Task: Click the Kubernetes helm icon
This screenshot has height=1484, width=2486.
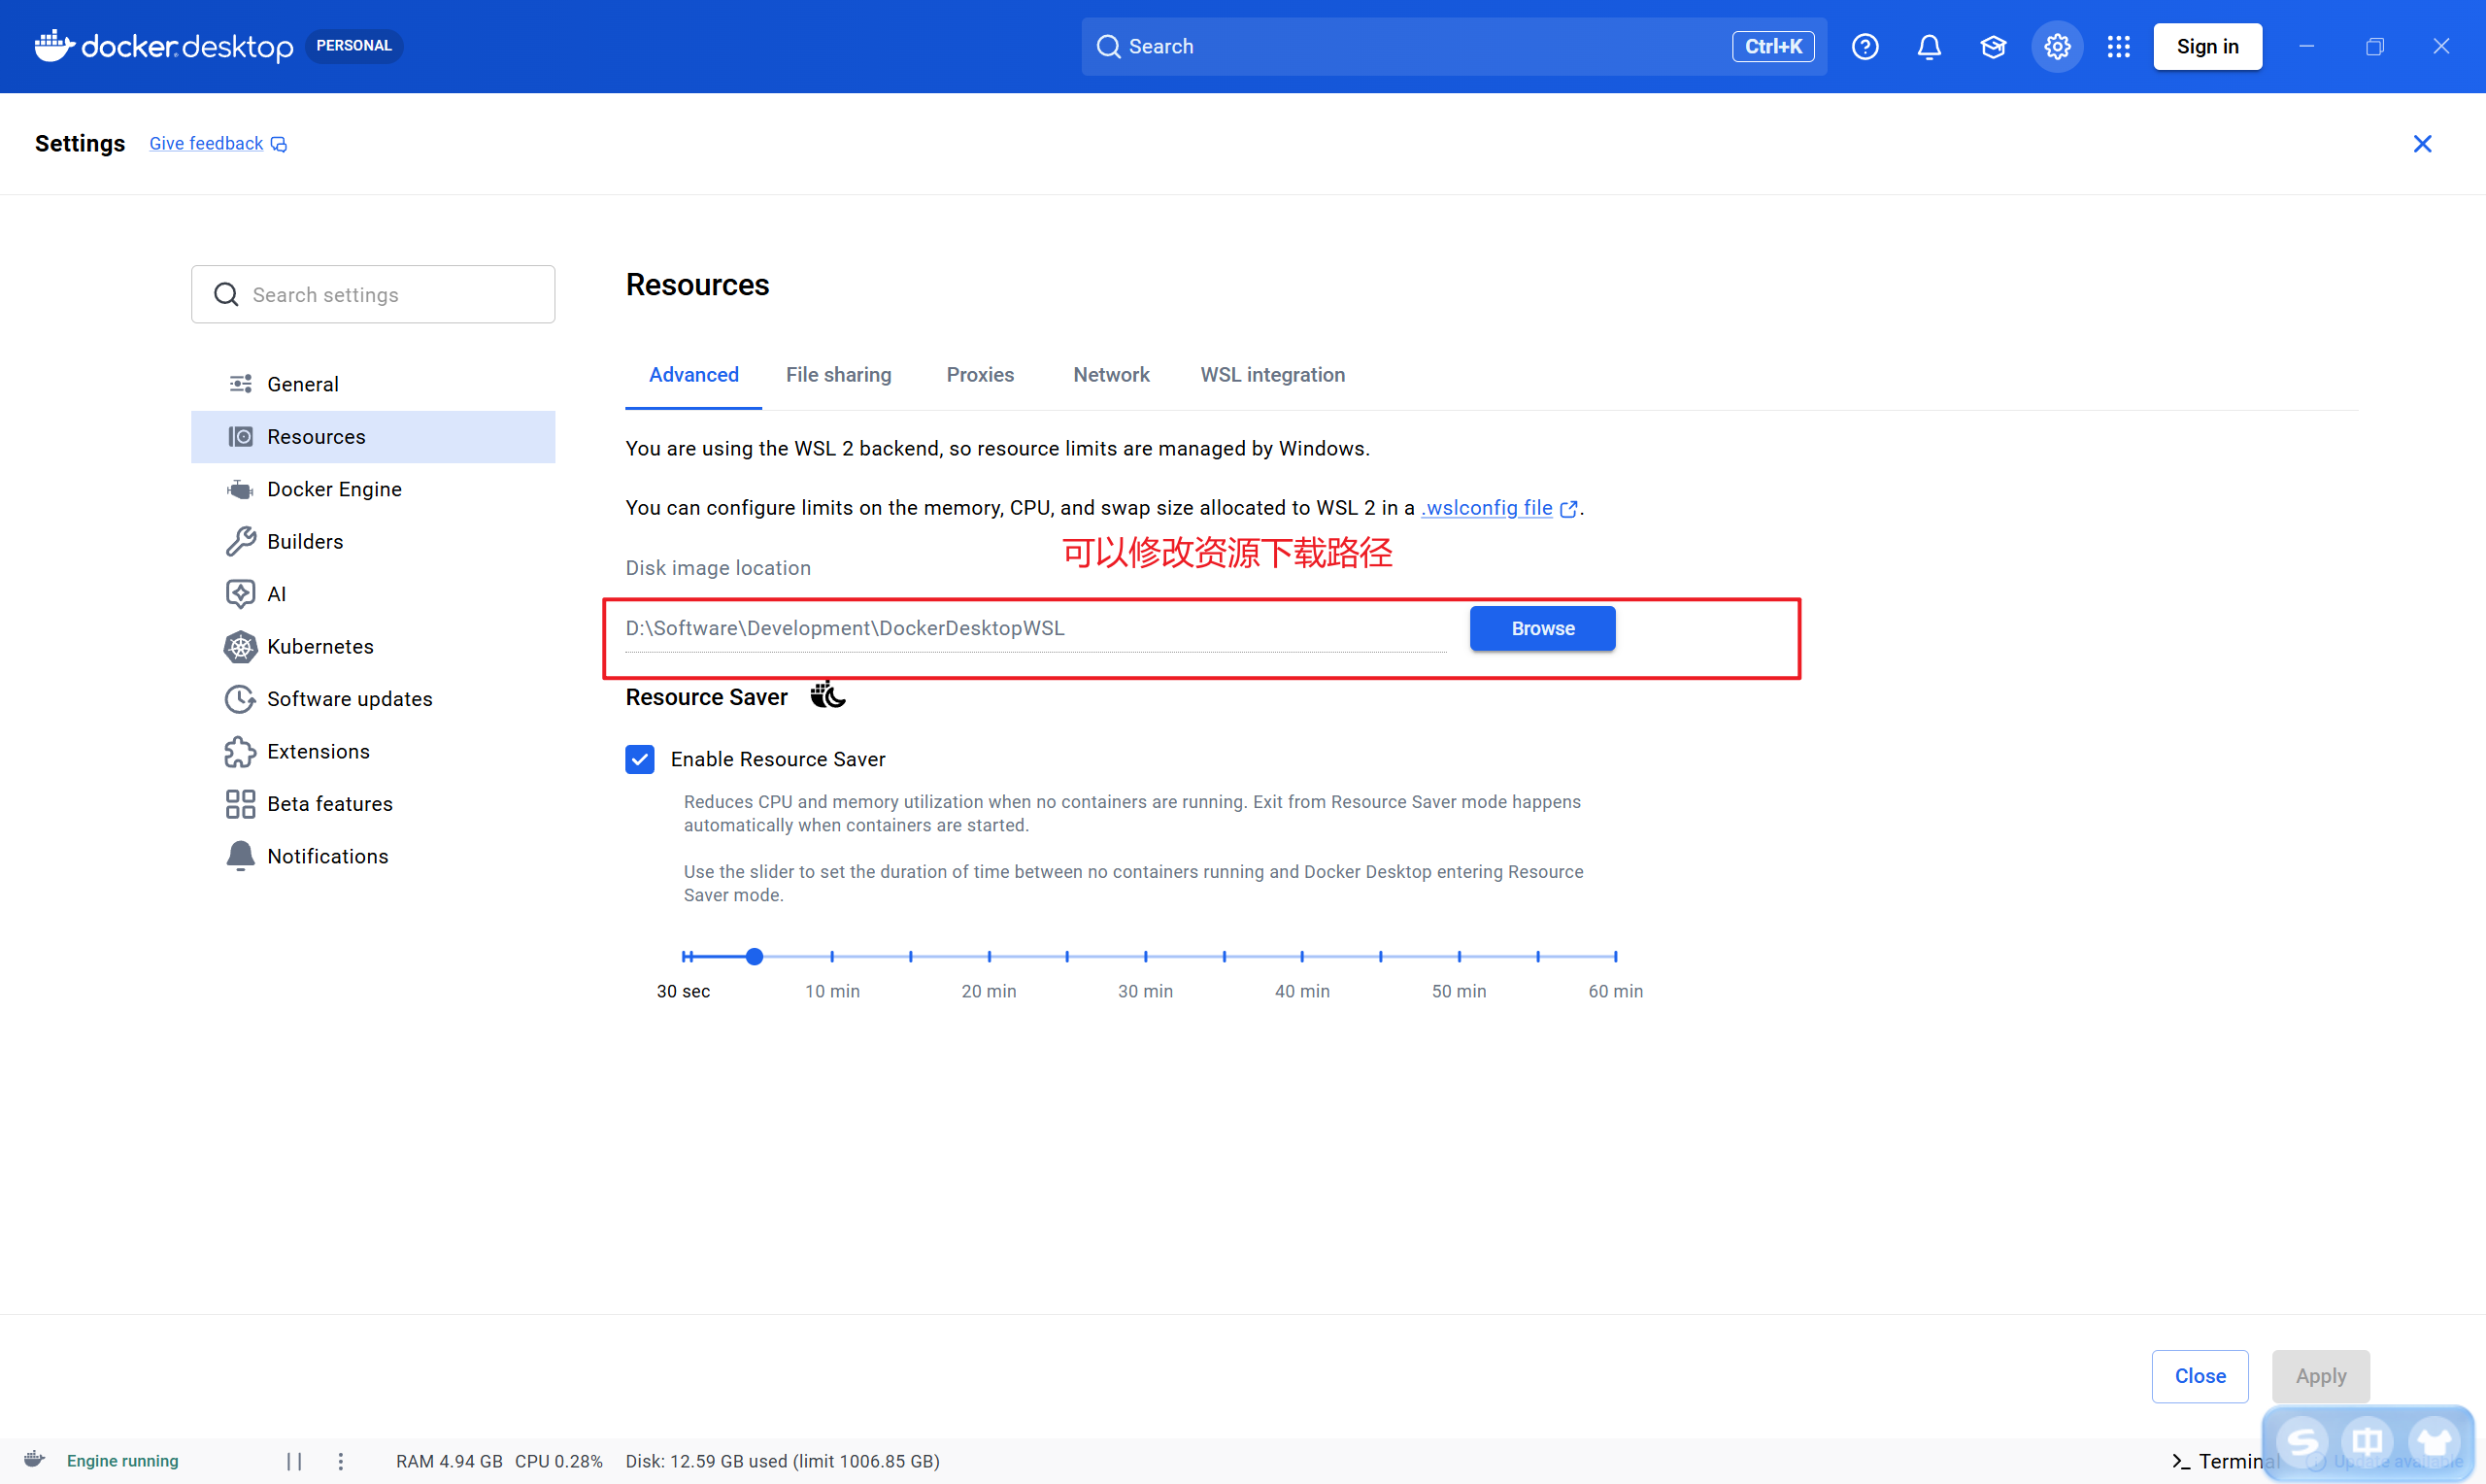Action: point(240,646)
